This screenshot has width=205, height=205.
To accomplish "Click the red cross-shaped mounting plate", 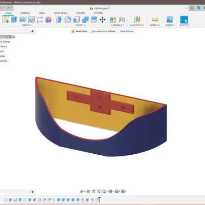I will (100, 102).
